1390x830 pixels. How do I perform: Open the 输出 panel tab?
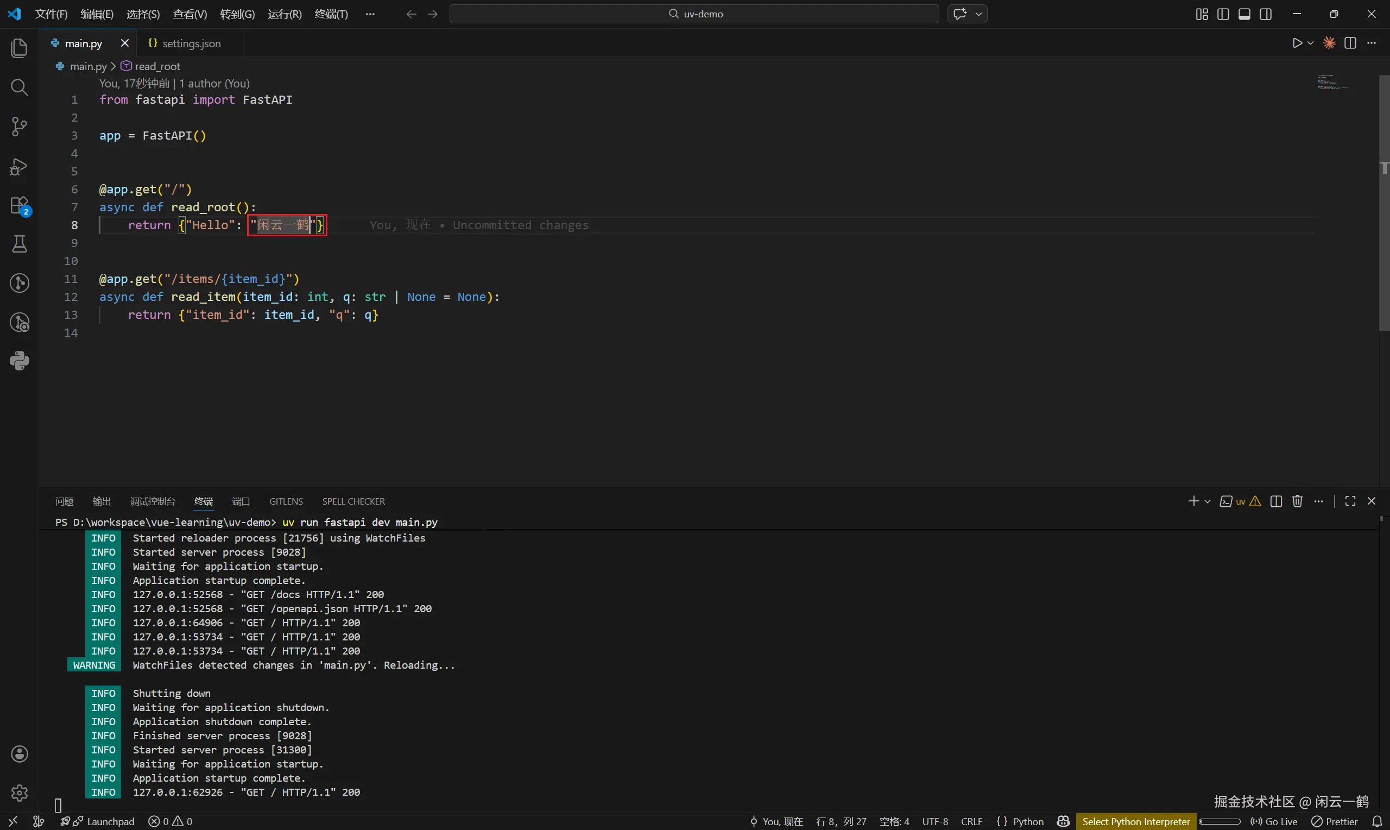pos(101,501)
